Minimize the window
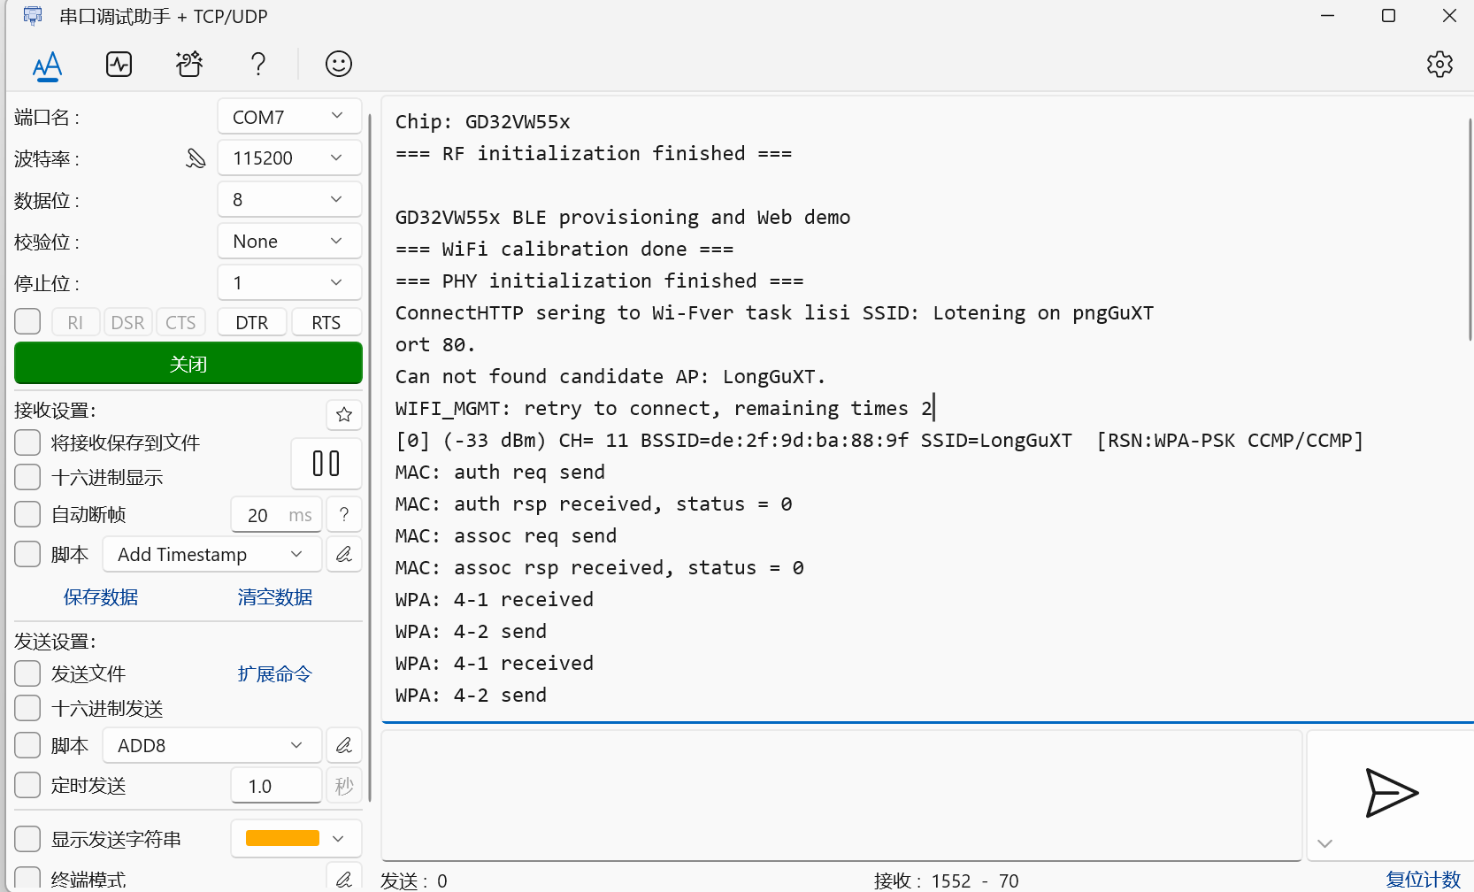1474x892 pixels. [x=1327, y=16]
